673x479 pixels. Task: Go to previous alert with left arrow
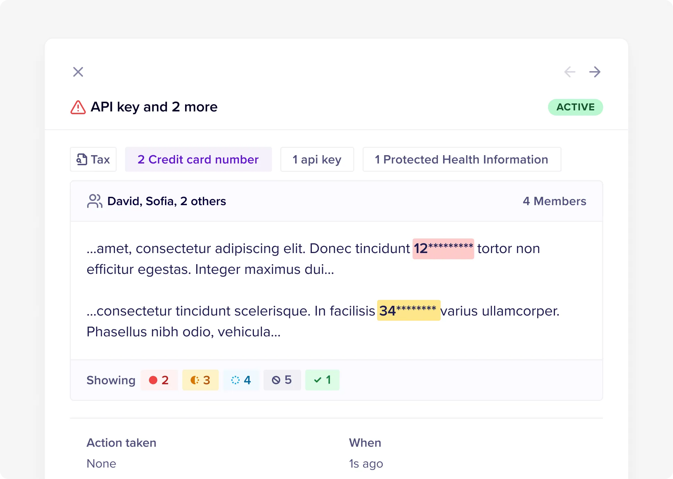click(570, 72)
